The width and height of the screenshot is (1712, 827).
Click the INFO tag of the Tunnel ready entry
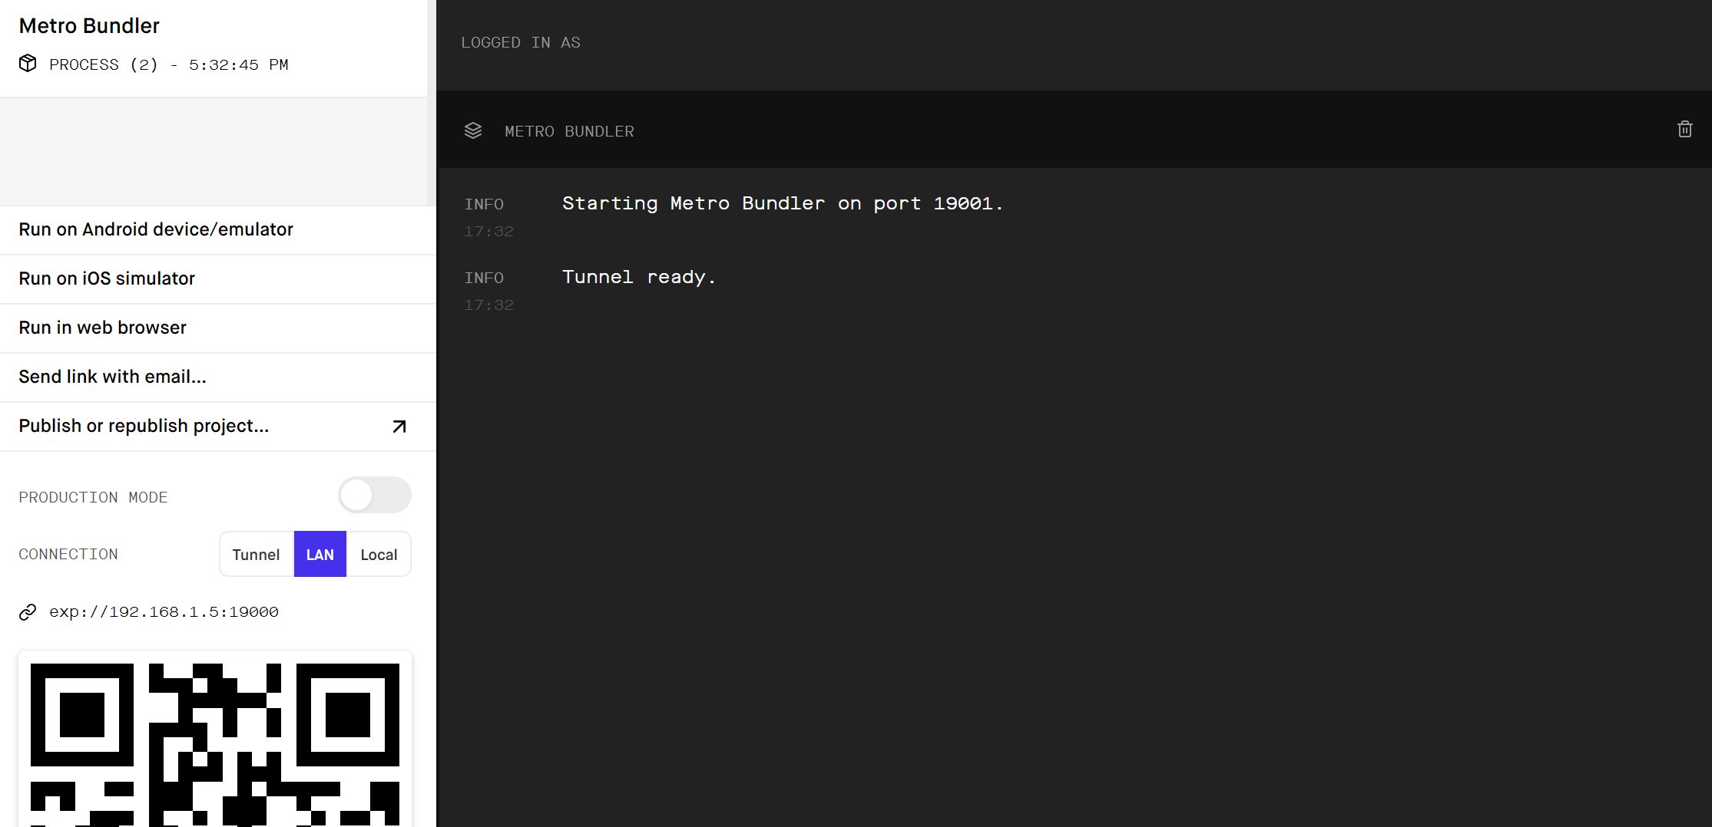click(x=484, y=278)
